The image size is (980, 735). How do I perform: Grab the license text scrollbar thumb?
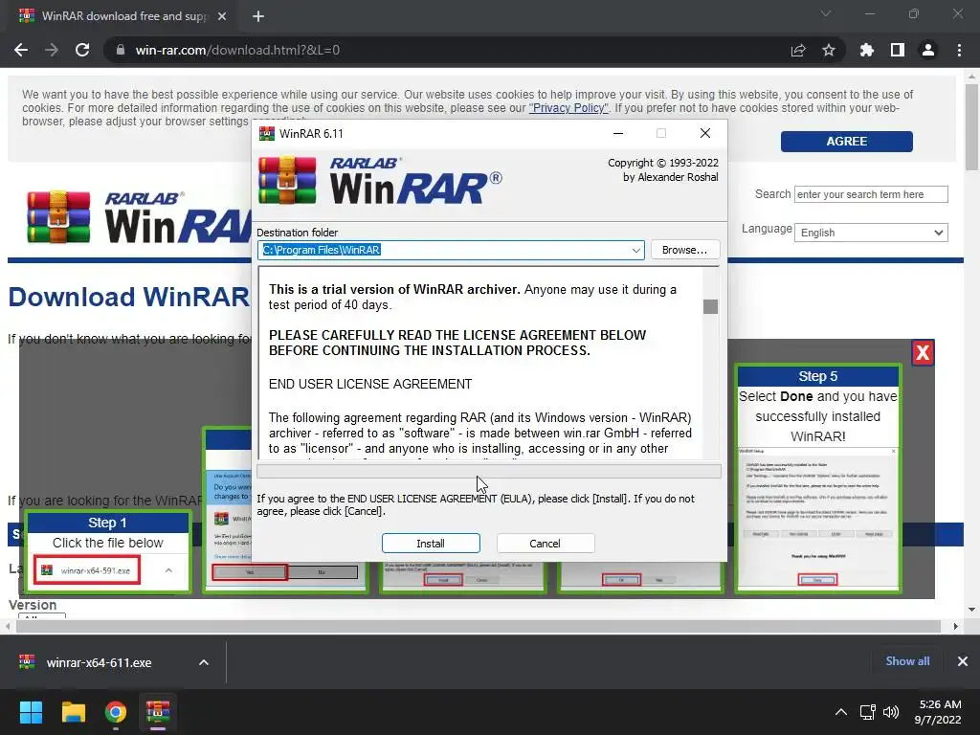pos(711,306)
